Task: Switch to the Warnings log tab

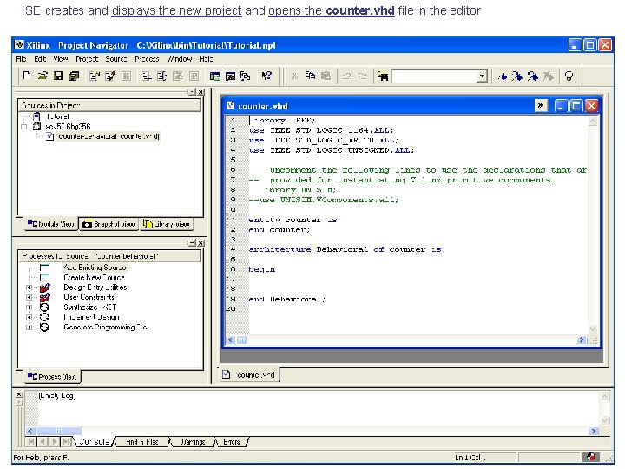Action: (193, 442)
